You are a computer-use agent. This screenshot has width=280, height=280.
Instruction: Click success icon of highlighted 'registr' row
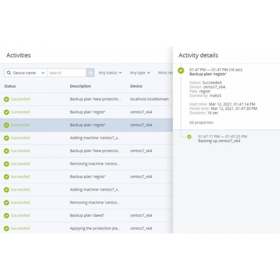coord(6,125)
